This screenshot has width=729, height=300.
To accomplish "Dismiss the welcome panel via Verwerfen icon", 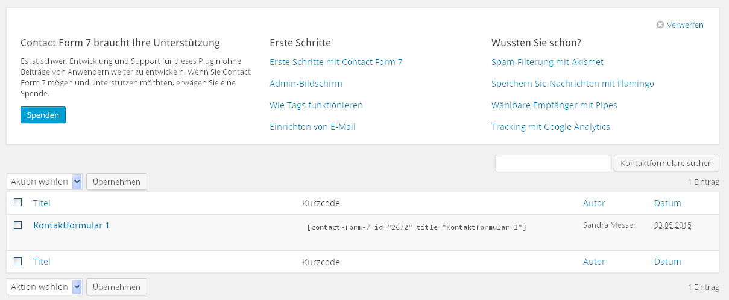I will pyautogui.click(x=660, y=25).
